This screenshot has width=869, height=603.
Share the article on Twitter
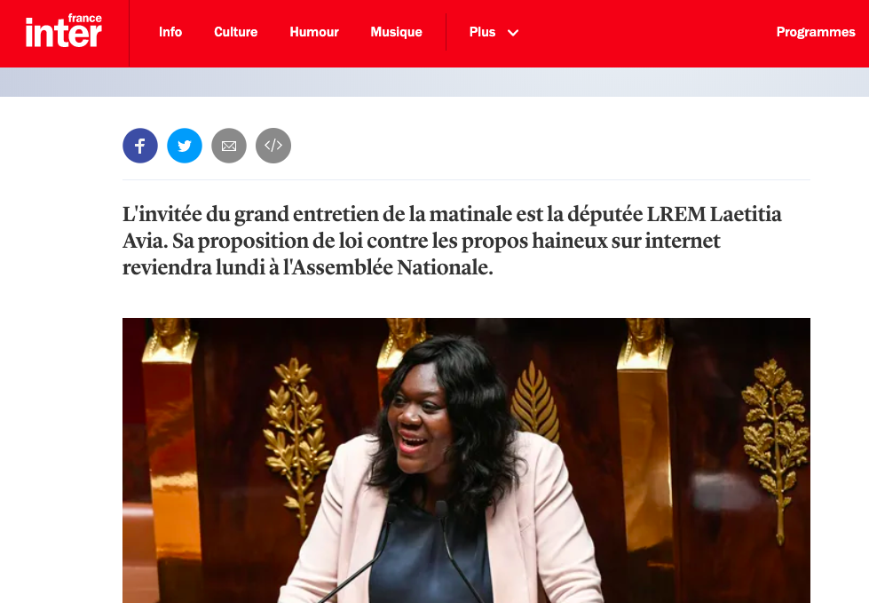(x=185, y=146)
